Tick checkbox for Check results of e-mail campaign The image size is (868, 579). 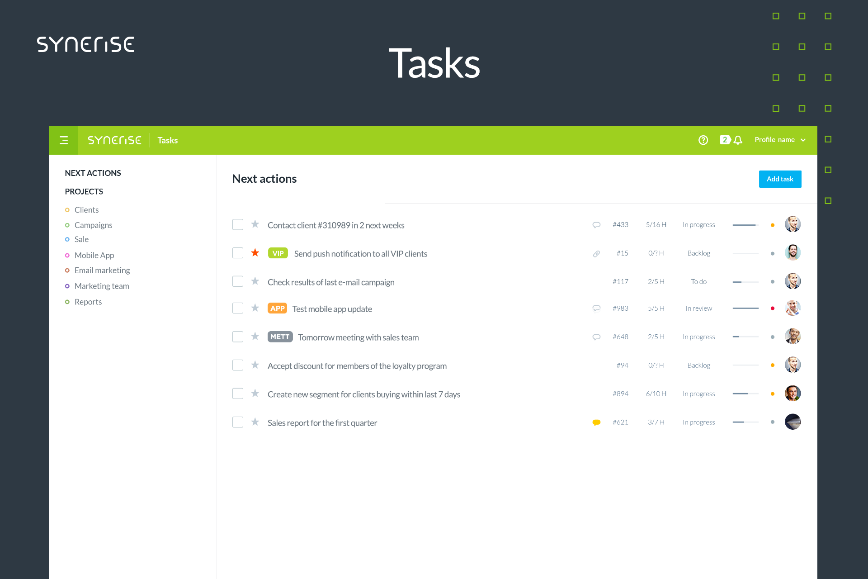238,281
